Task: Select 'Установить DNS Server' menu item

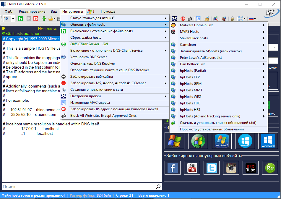Action: click(x=115, y=57)
